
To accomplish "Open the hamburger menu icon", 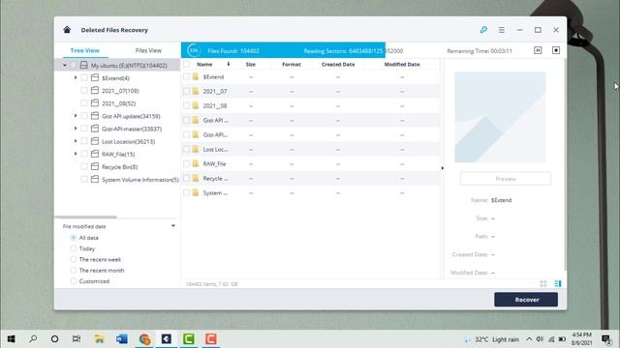I will click(x=502, y=30).
